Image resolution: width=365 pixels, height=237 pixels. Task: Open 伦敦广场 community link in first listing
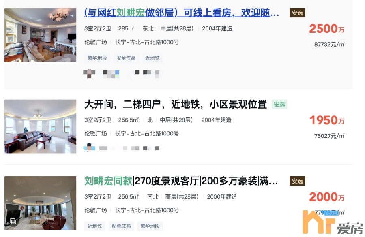pos(96,42)
